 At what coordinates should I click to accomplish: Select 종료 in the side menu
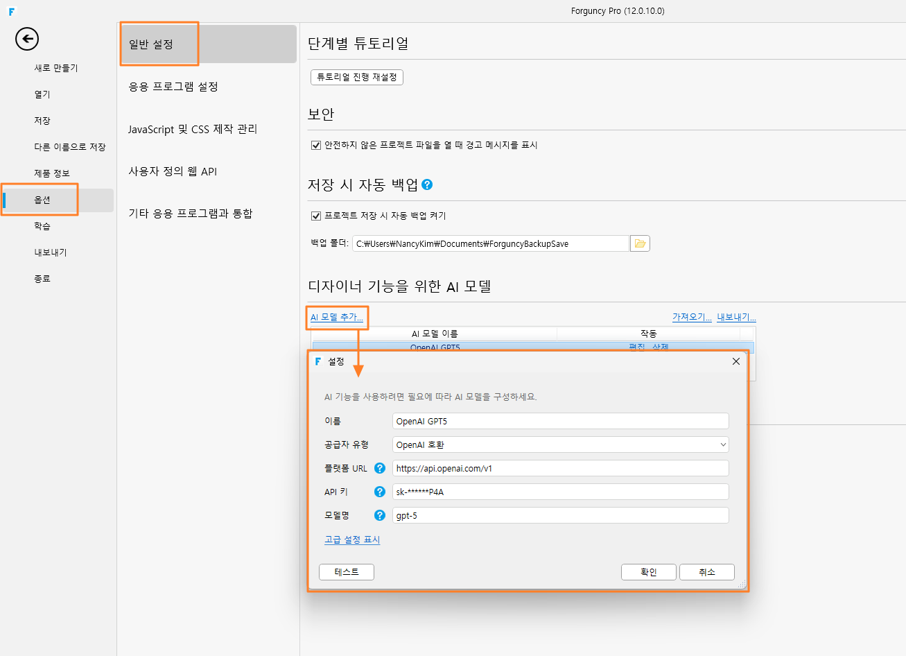tap(42, 279)
